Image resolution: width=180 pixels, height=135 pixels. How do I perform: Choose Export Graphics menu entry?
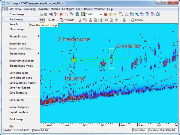19,112
